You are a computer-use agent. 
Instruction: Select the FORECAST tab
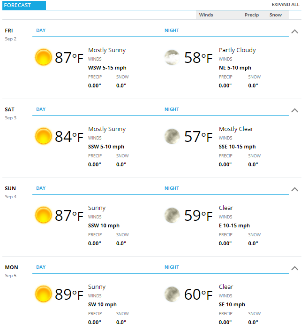coord(24,5)
